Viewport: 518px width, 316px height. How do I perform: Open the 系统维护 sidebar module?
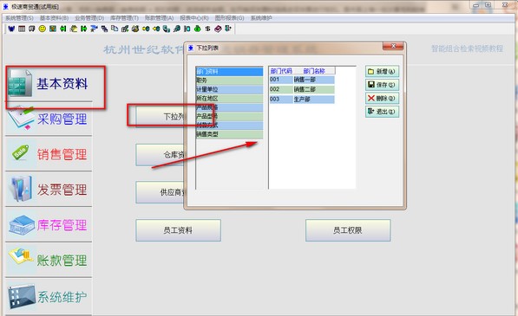click(49, 297)
